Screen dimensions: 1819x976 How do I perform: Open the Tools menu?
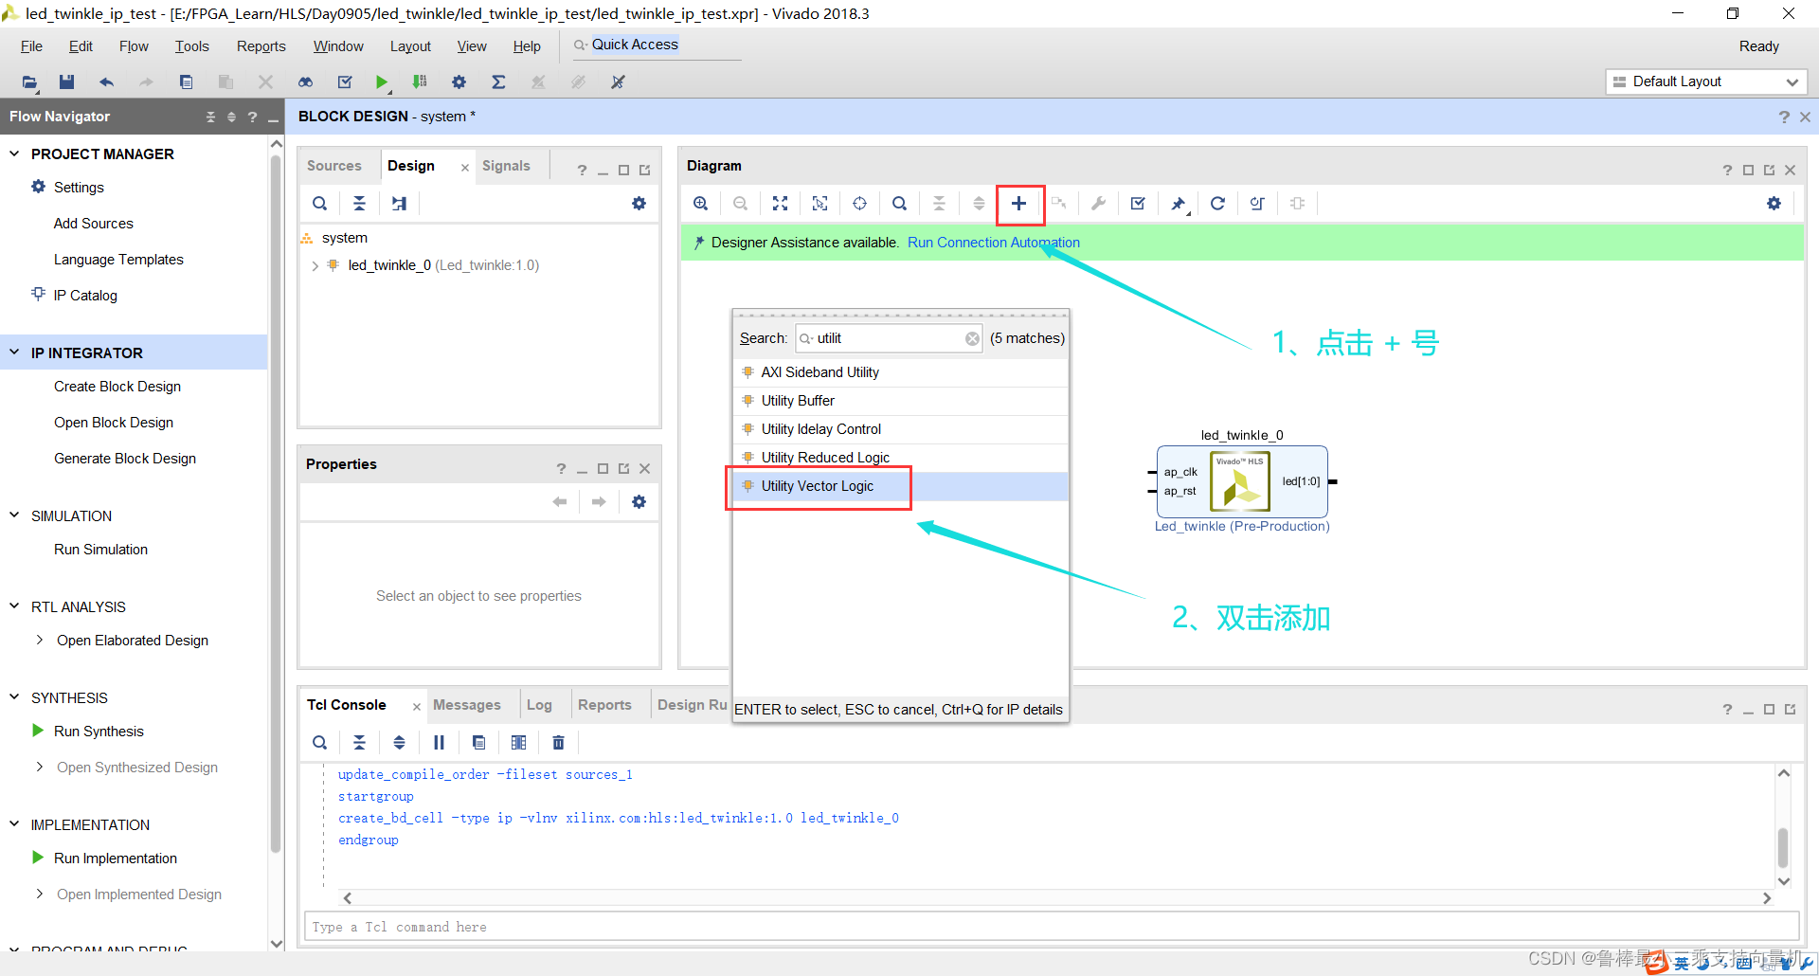tap(191, 46)
